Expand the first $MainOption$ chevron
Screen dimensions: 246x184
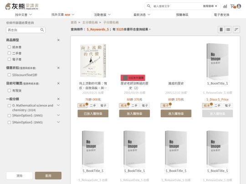click(x=58, y=115)
